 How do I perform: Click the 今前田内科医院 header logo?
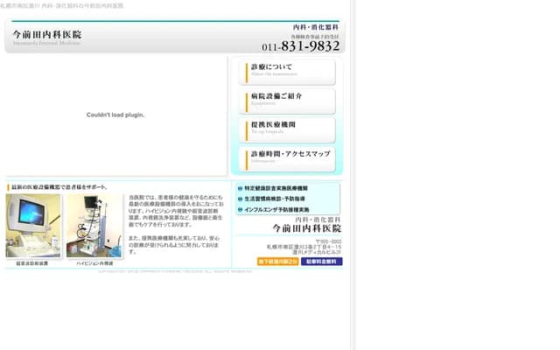click(x=48, y=37)
